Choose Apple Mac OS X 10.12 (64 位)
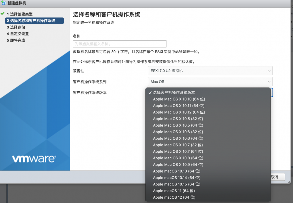The height and width of the screenshot is (203, 293). point(208,112)
